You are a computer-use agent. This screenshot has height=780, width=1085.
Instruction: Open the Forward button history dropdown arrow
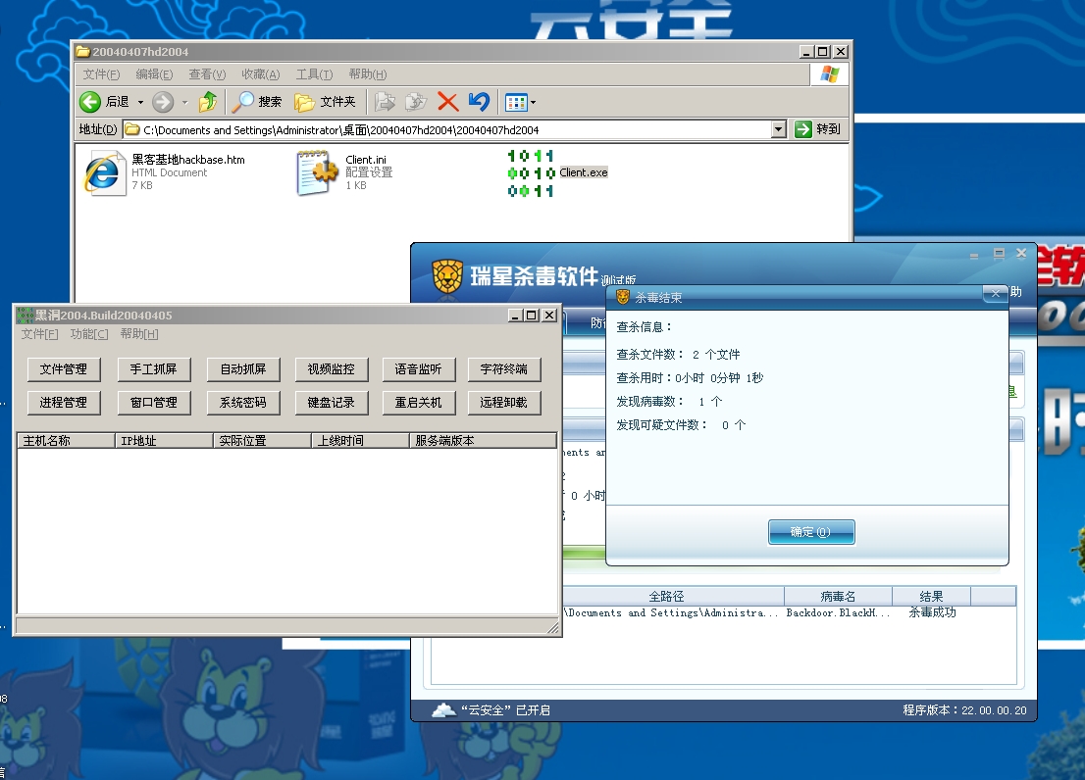[184, 102]
